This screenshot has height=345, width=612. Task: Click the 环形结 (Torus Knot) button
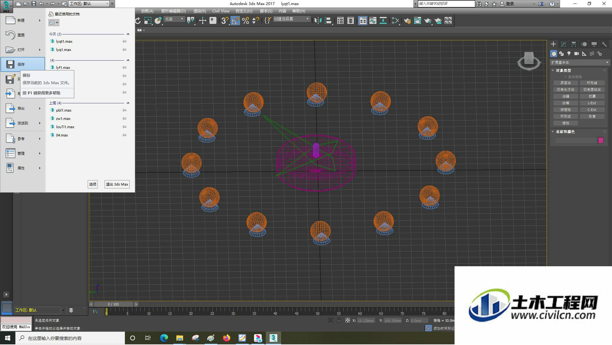coord(592,83)
